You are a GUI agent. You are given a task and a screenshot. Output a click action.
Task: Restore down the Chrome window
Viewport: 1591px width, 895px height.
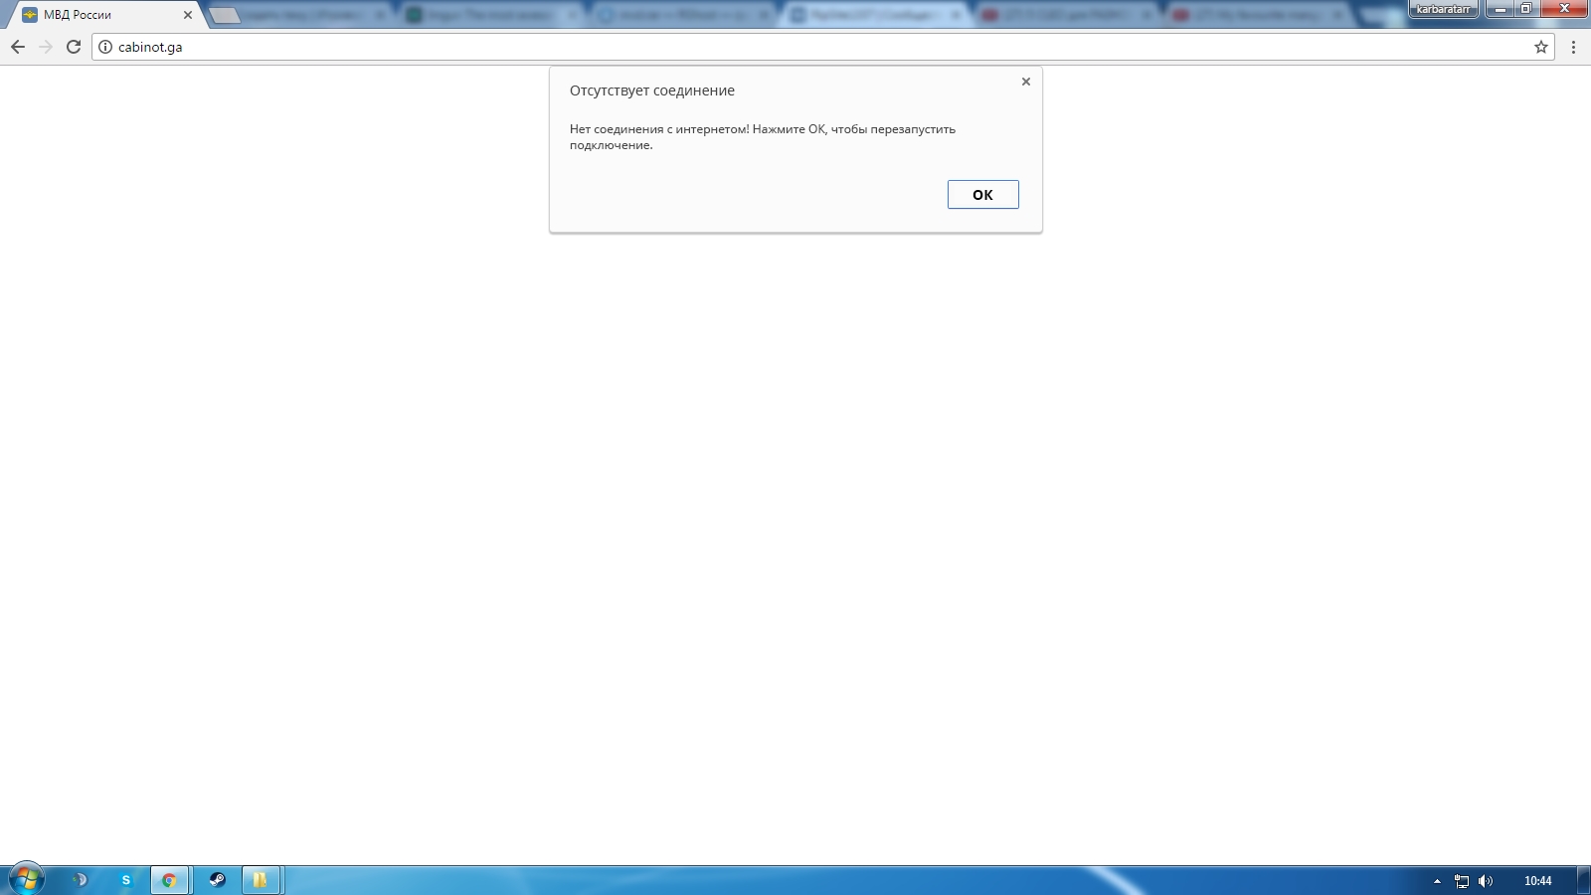[1526, 9]
